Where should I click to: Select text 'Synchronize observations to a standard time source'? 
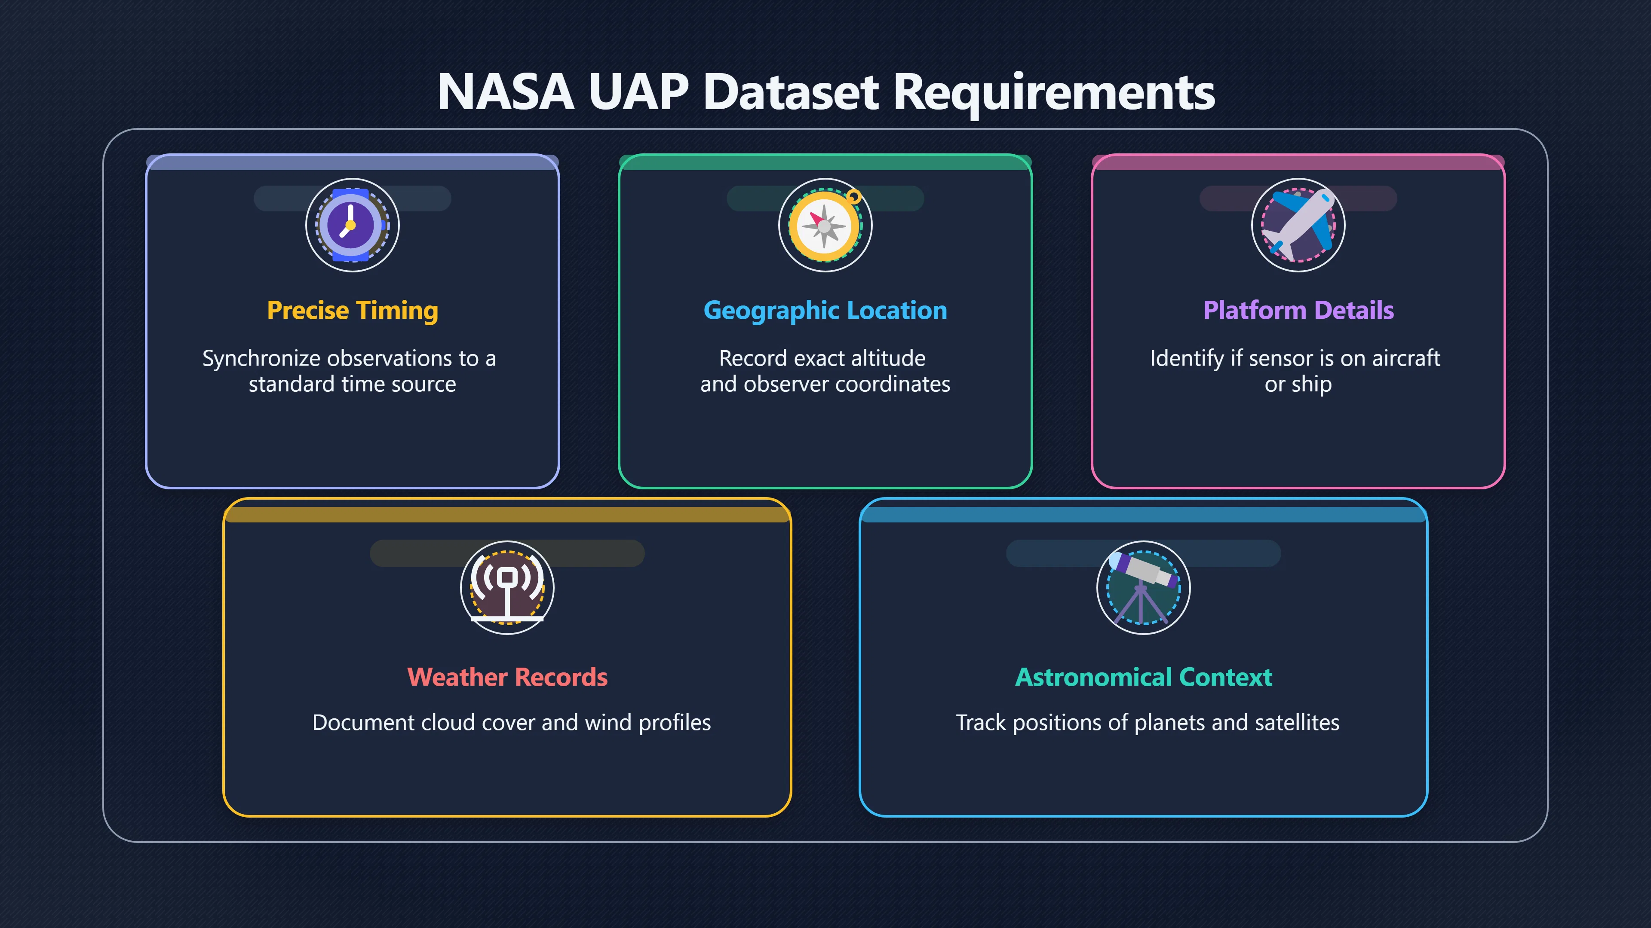point(350,371)
